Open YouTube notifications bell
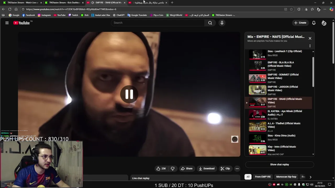335x188 pixels. pos(314,23)
